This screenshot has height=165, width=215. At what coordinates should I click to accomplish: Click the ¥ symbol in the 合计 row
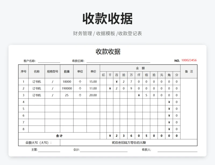click(110, 136)
